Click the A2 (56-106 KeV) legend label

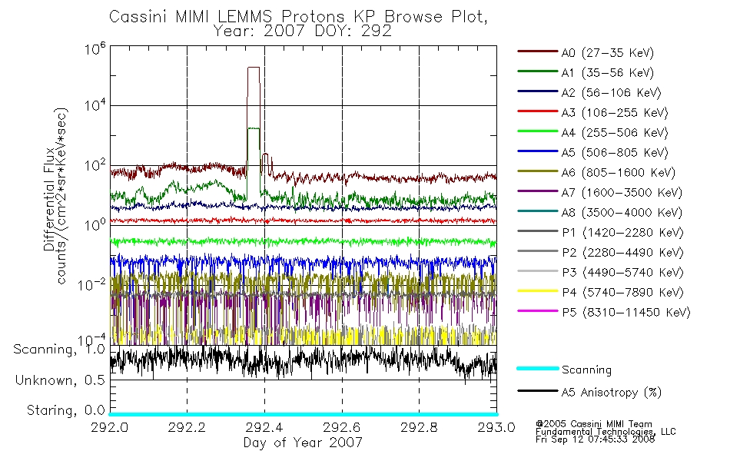(x=611, y=93)
